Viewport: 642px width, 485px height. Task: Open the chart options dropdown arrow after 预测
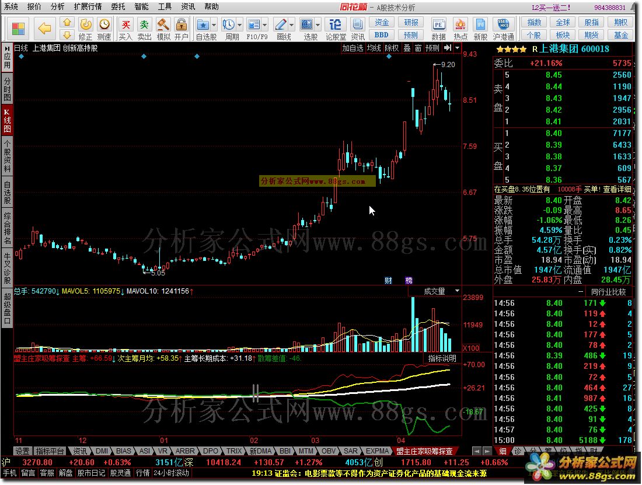[x=458, y=48]
